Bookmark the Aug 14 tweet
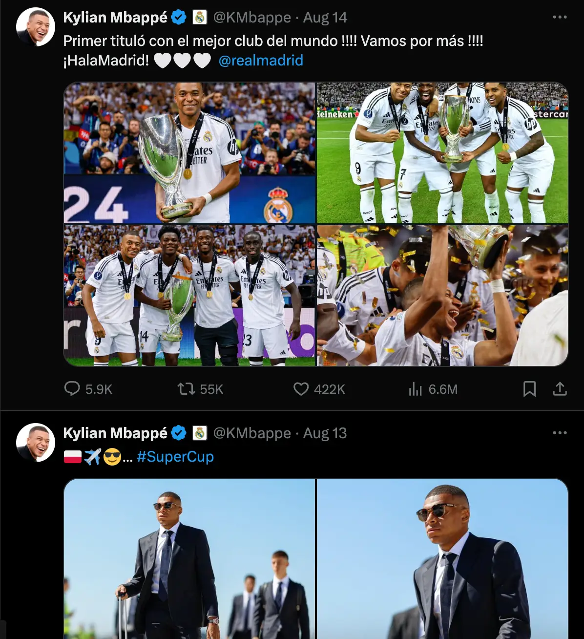The image size is (584, 639). [529, 389]
